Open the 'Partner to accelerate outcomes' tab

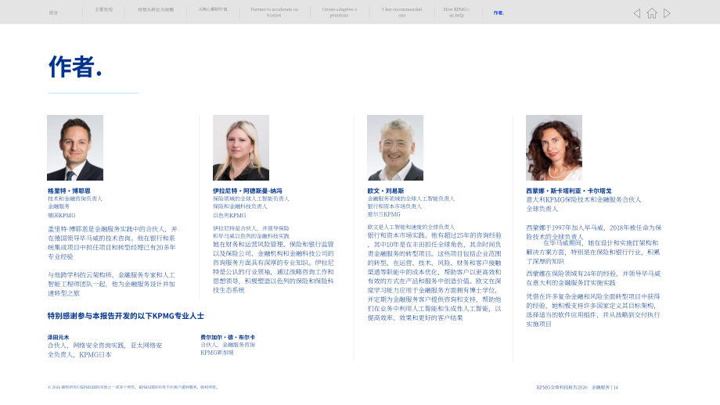click(274, 12)
